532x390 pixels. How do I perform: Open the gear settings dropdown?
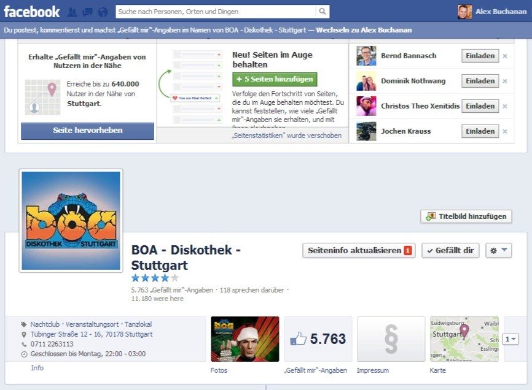[498, 250]
